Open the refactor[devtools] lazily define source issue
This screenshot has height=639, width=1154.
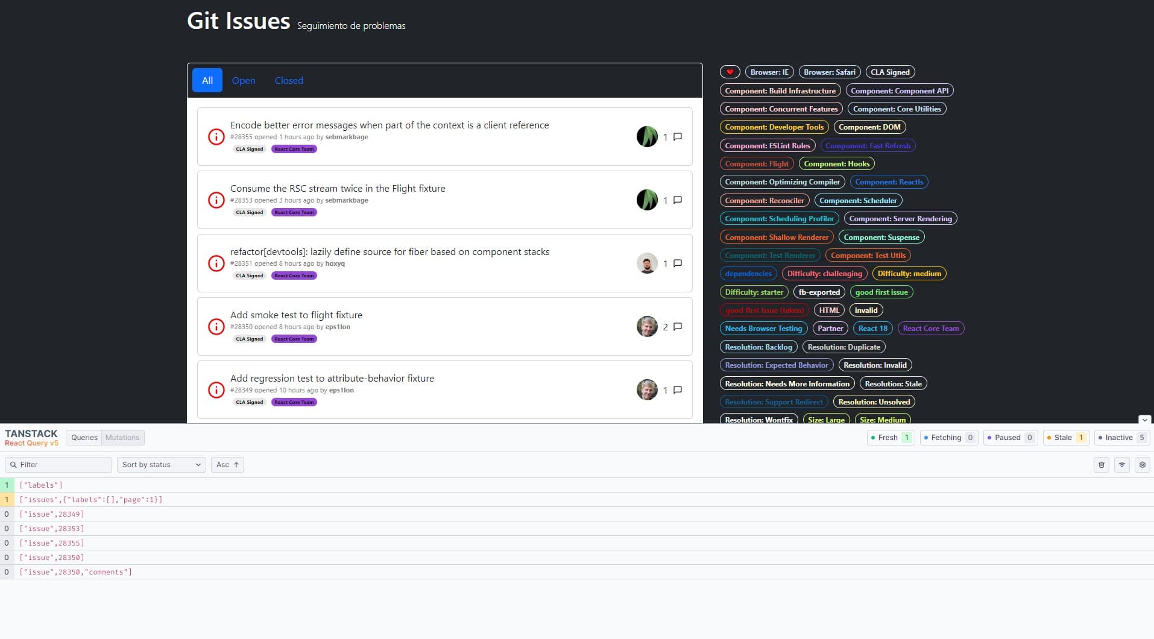(389, 252)
